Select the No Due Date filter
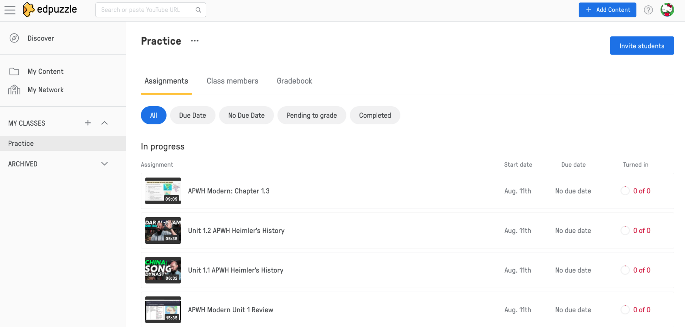This screenshot has width=685, height=327. (x=246, y=115)
